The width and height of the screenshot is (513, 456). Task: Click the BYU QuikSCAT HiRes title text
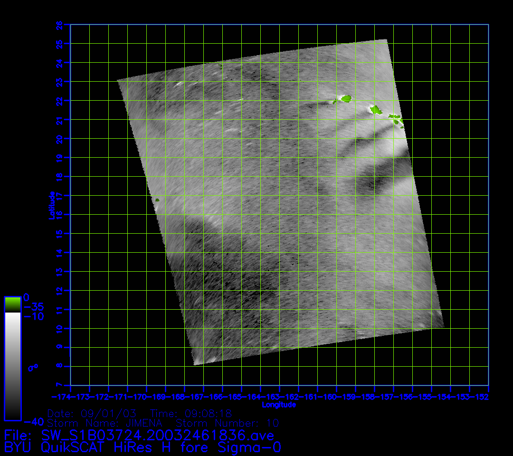(x=142, y=447)
